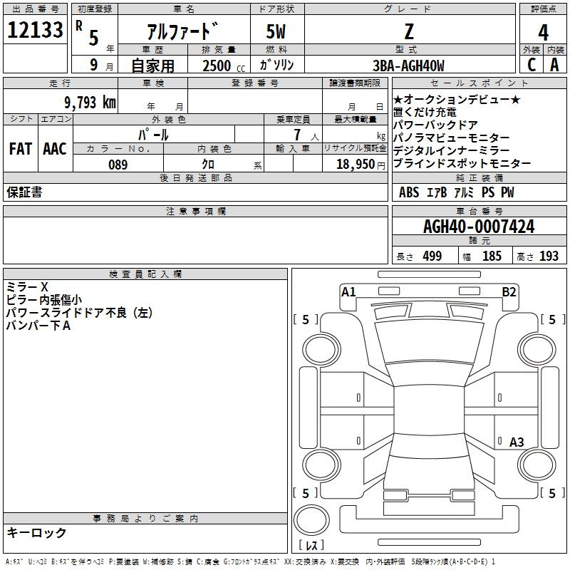This screenshot has height=570, width=570.
Task: Click the registration month 9
Action: [94, 65]
